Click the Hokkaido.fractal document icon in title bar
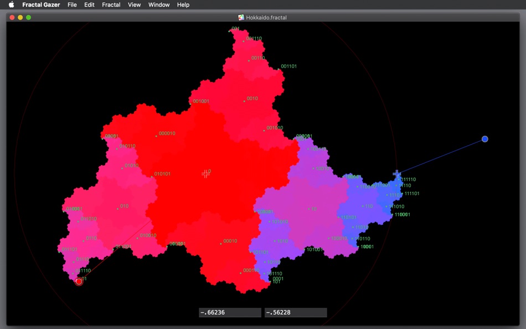The width and height of the screenshot is (526, 329). (241, 18)
